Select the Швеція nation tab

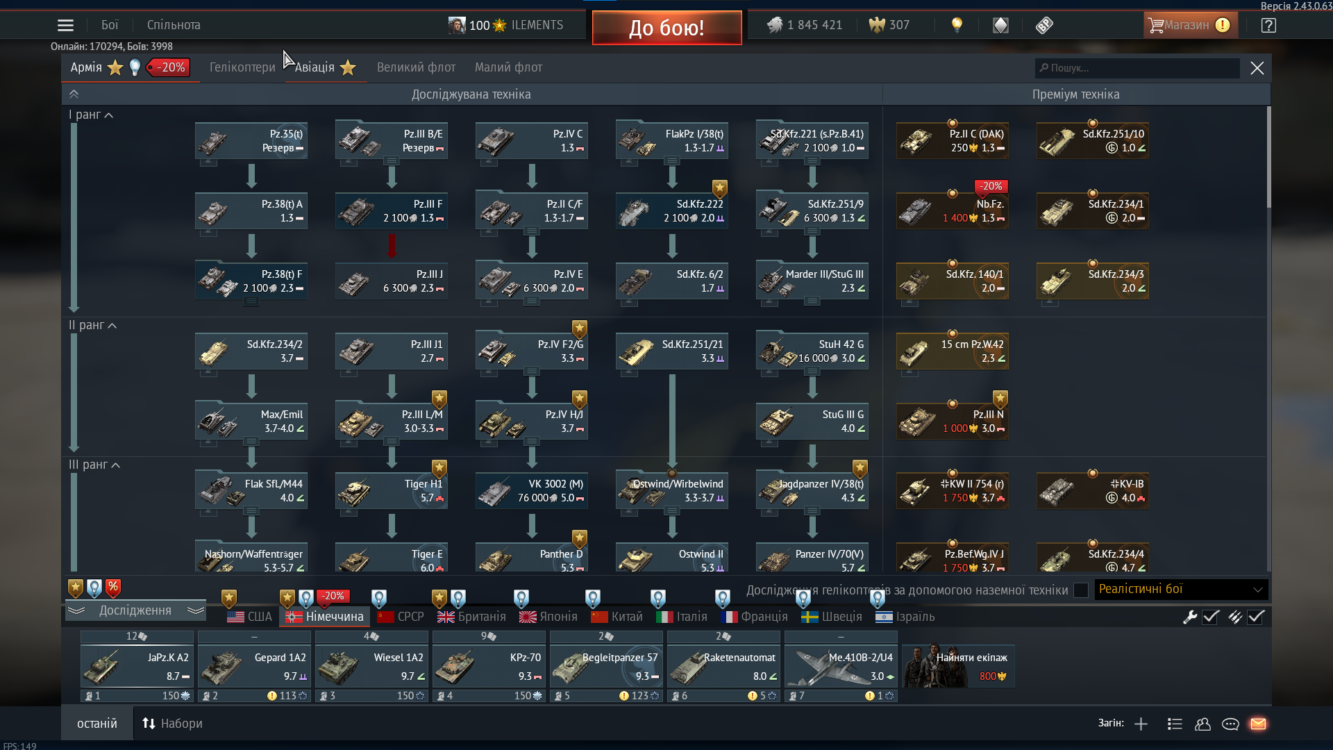pyautogui.click(x=831, y=617)
